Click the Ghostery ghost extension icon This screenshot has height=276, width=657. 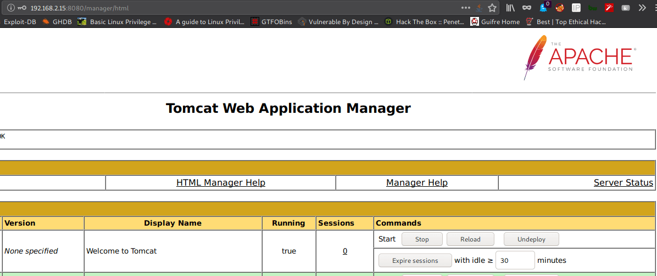point(543,8)
